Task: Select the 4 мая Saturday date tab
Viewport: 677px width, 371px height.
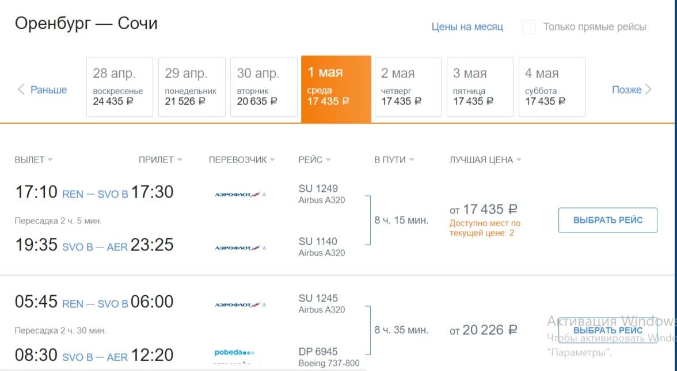Action: (x=552, y=87)
